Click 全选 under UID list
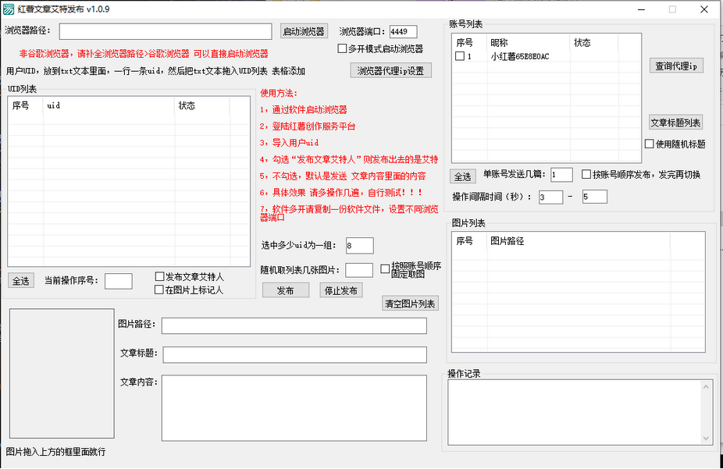Screen dimensions: 723x469 pos(21,281)
